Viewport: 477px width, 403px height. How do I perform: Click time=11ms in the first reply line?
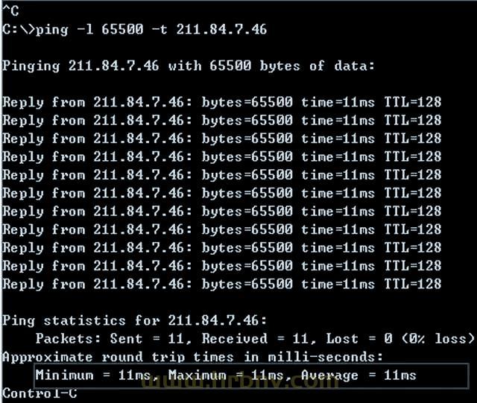338,102
